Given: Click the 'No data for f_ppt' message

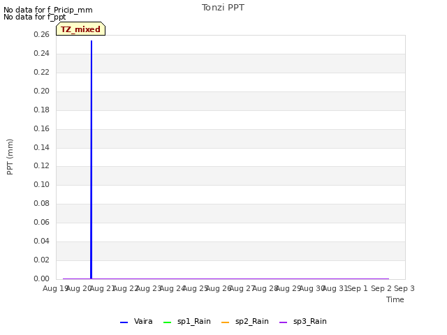Looking at the screenshot, I should point(34,17).
